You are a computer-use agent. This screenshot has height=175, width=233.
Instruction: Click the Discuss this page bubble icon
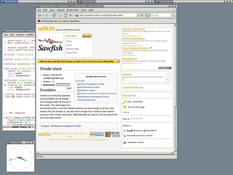[125, 107]
